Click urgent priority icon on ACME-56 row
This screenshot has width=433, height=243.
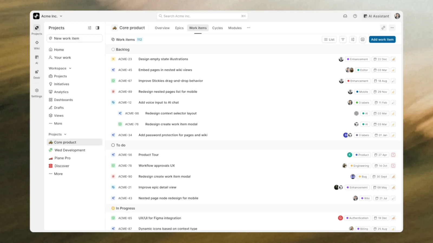pos(393,155)
